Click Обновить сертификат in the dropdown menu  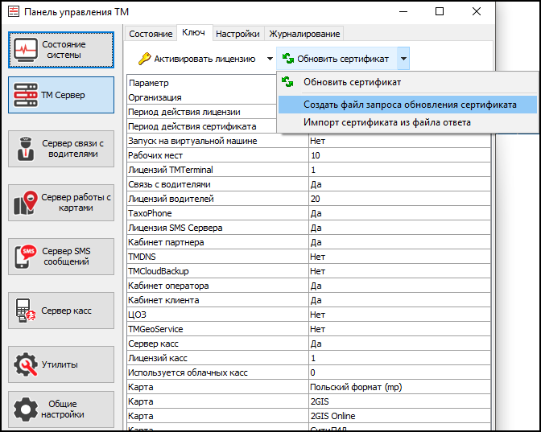pos(352,82)
